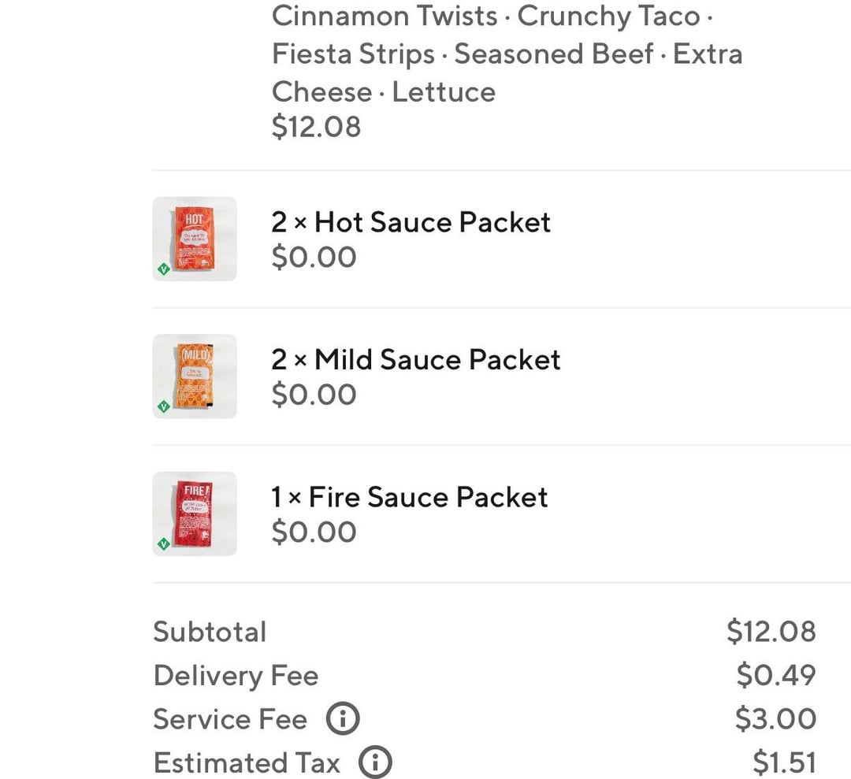Screen dimensions: 851x779
Task: Select the "1 × Fire Sauce Packet" item name
Action: pyautogui.click(x=409, y=497)
